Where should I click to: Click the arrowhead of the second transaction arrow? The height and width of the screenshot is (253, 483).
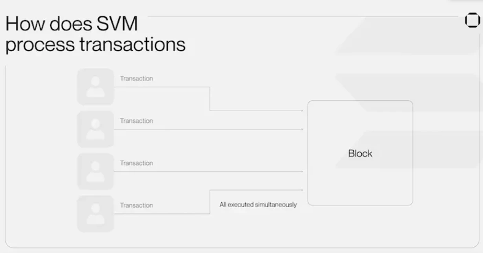pyautogui.click(x=302, y=129)
